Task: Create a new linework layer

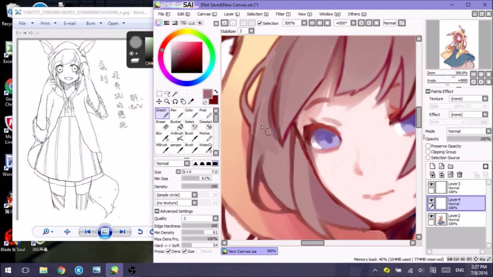Action: coord(441,166)
